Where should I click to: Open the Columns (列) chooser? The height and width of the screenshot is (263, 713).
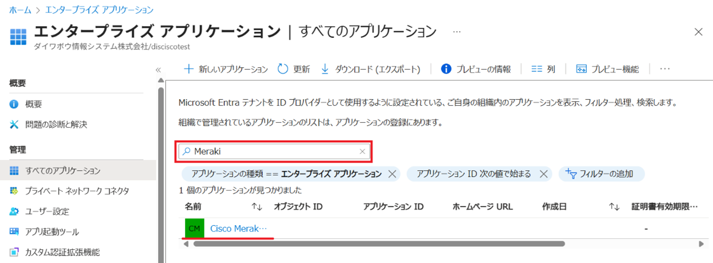543,69
